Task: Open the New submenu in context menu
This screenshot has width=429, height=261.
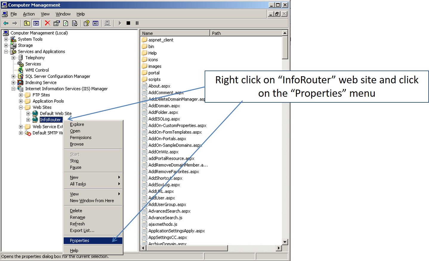Action: (x=93, y=177)
